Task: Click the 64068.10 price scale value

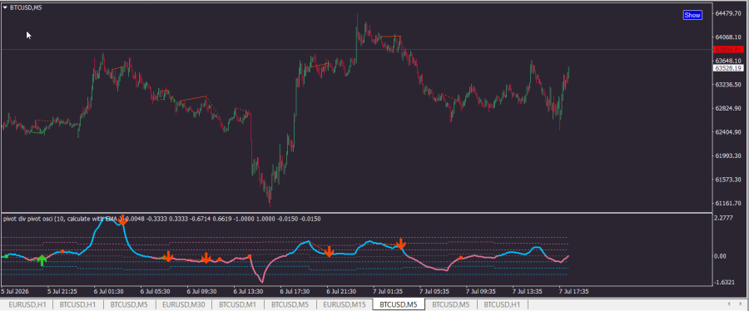Action: (728, 37)
